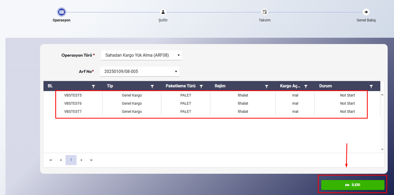Go to next page of results
Screen dimensions: 394x195
82,160
